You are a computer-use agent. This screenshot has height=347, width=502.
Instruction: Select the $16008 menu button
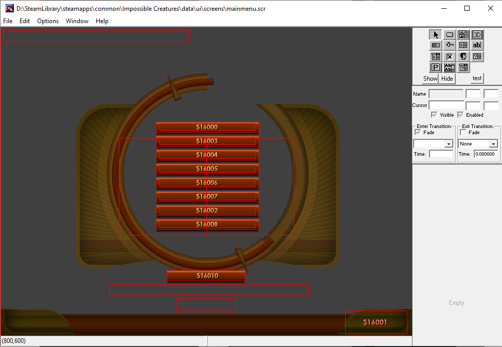click(207, 225)
